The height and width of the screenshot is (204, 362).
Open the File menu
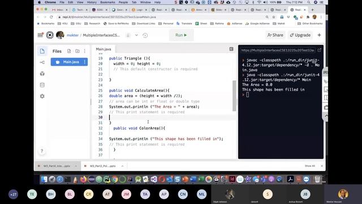(62, 2)
